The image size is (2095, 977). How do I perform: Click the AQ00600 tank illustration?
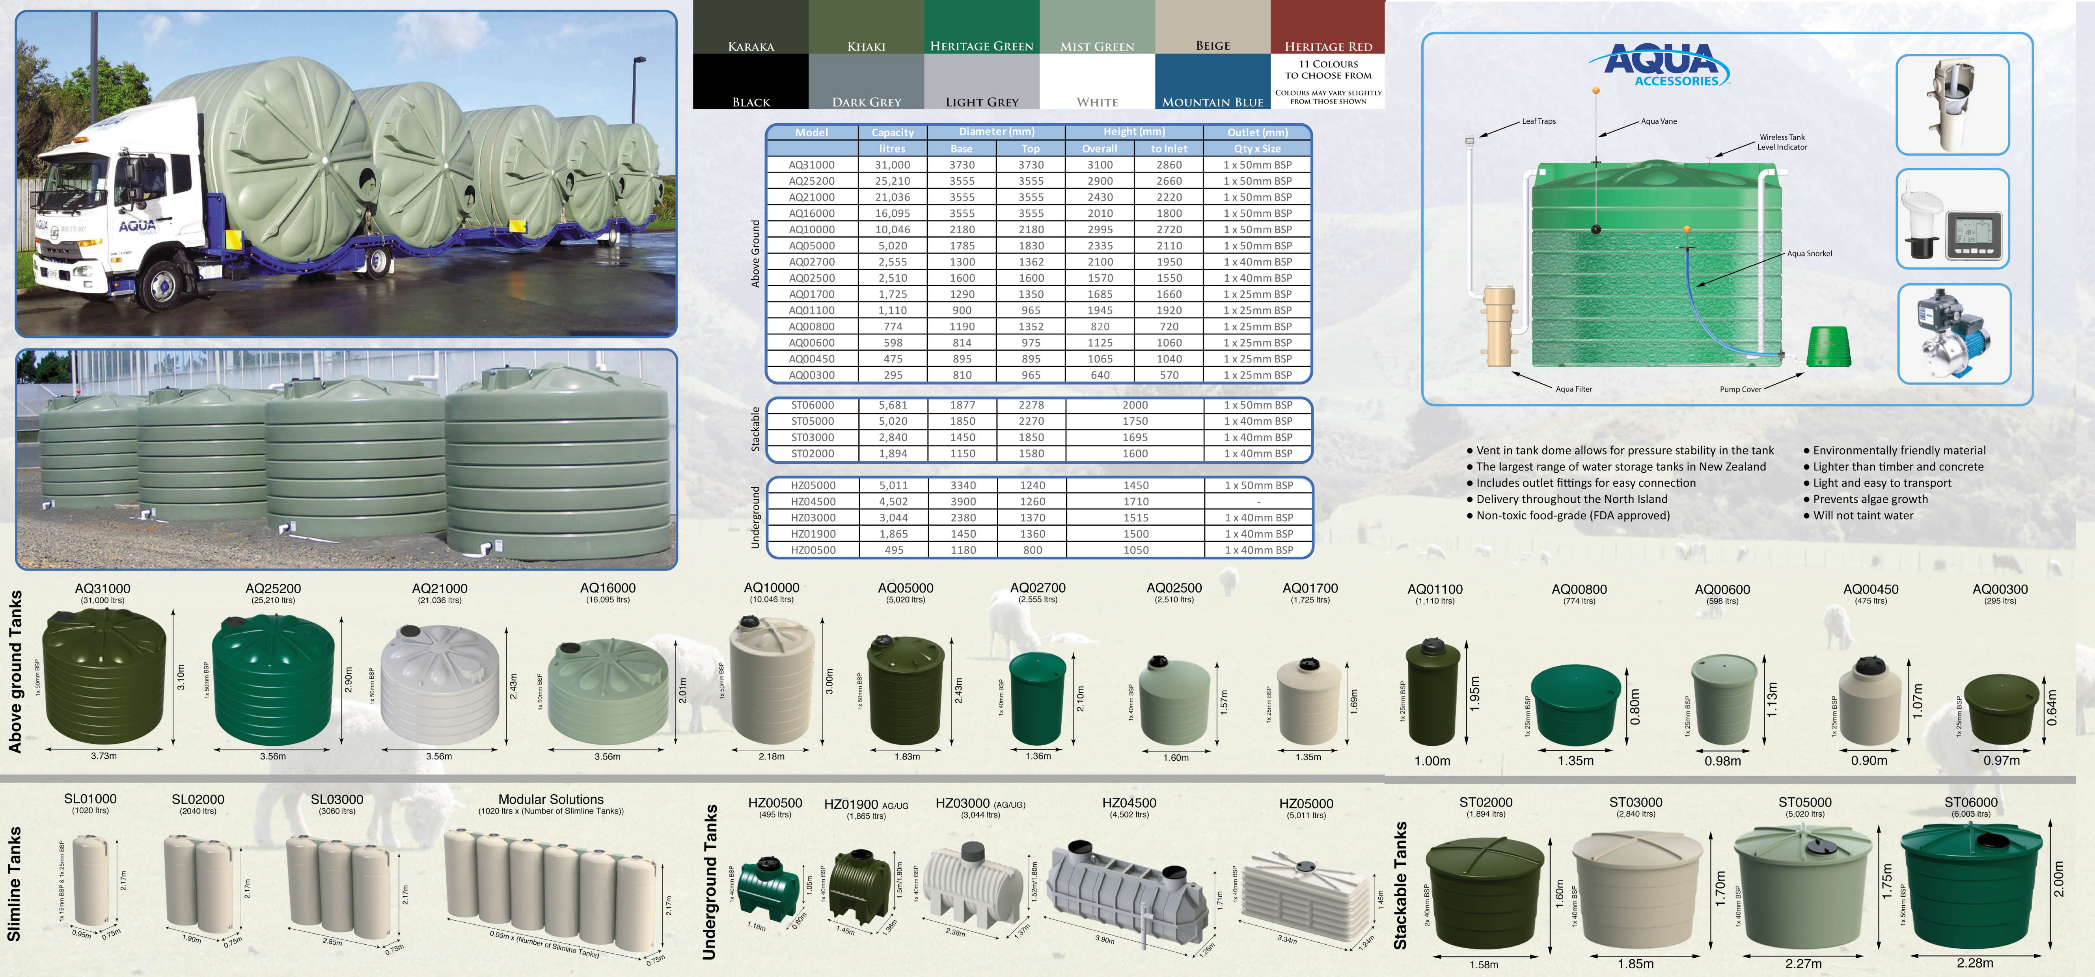[1724, 700]
